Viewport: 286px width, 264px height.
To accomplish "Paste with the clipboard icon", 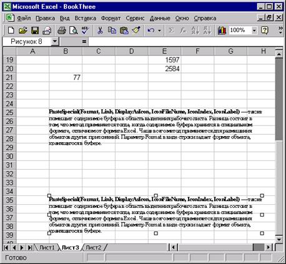I will [x=124, y=31].
